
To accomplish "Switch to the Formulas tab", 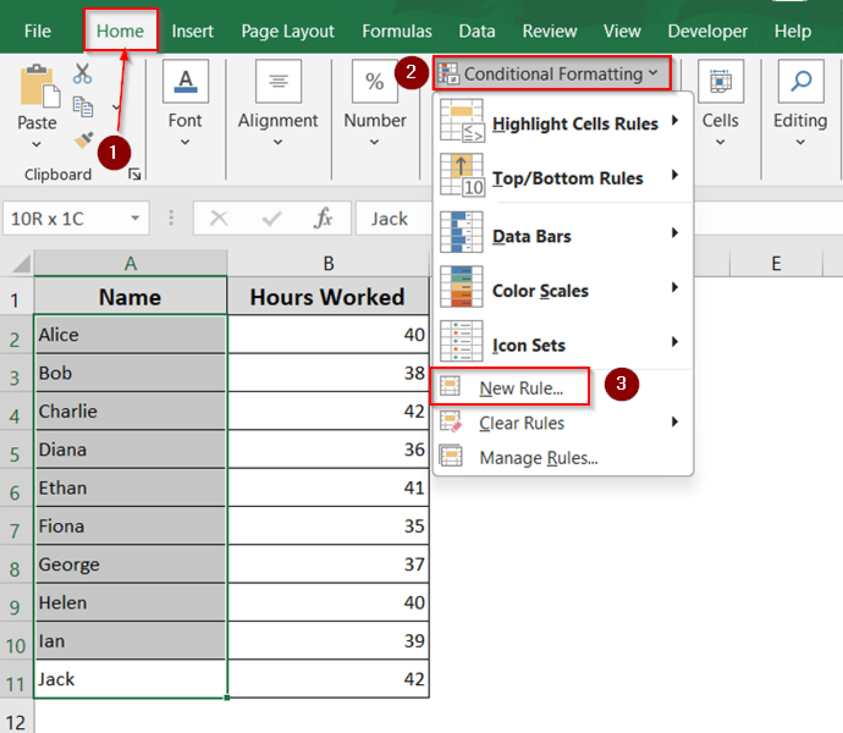I will pyautogui.click(x=396, y=31).
